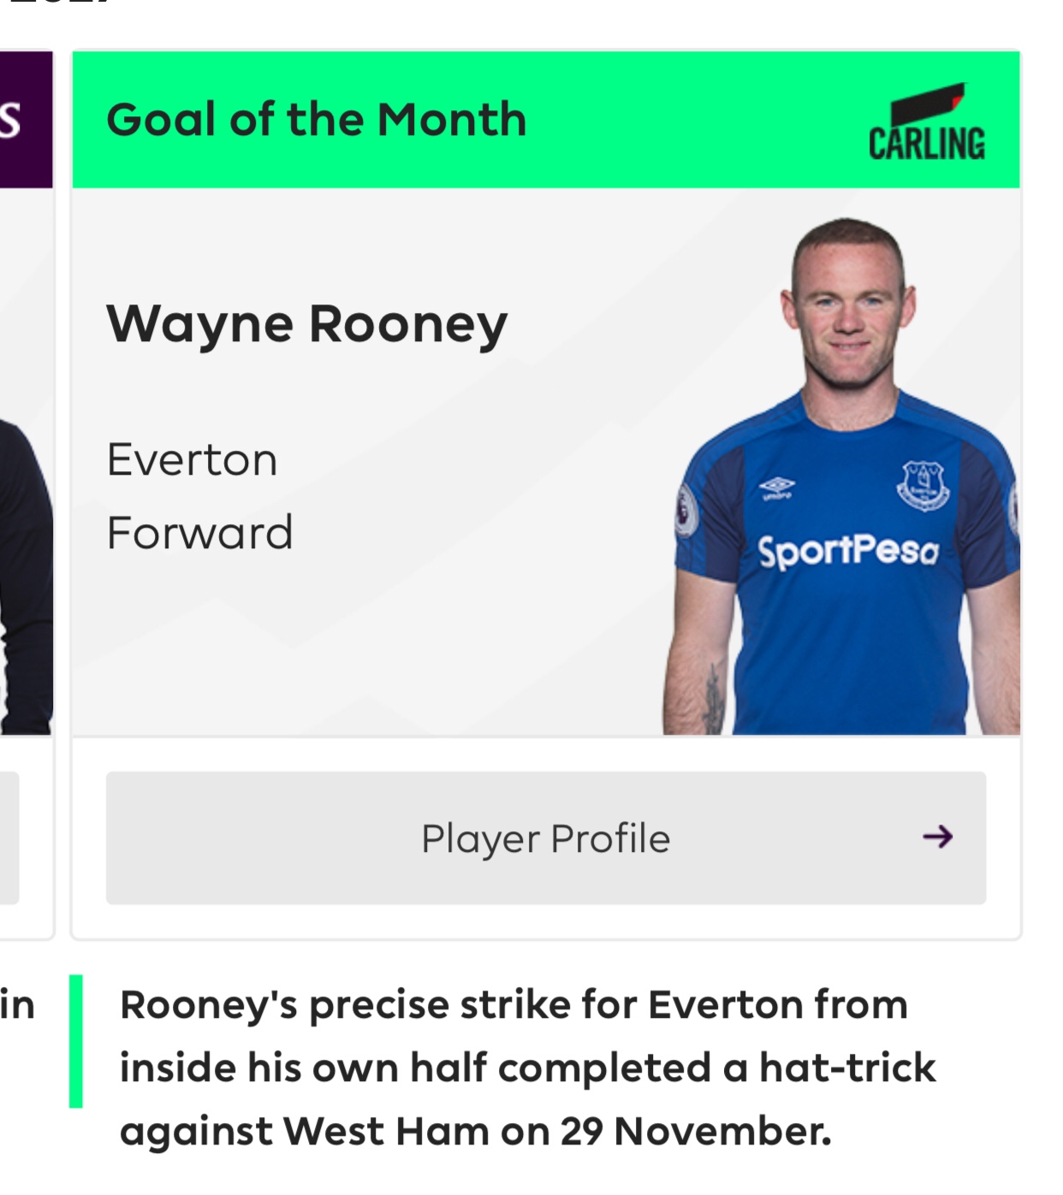The width and height of the screenshot is (1063, 1195).
Task: Click the Everton club name
Action: point(192,460)
